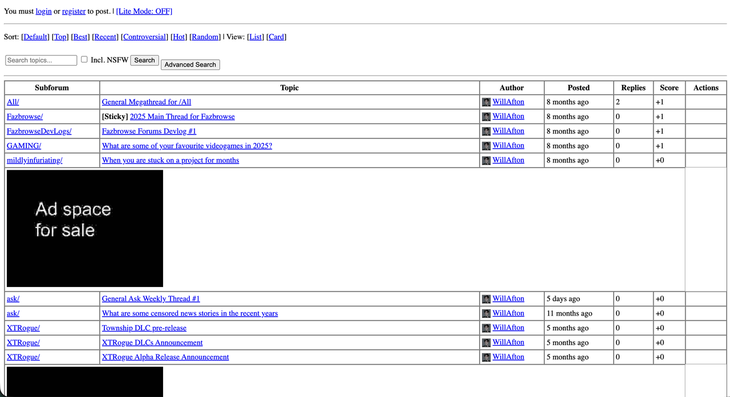
Task: Click avatar in XTRogue DLCs Announcement row
Action: pyautogui.click(x=486, y=343)
